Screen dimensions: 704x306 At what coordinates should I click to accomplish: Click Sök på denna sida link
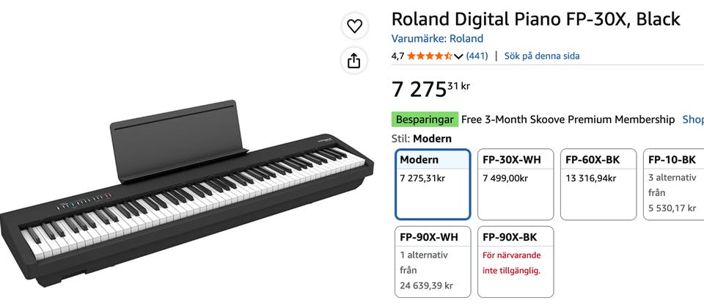tap(542, 57)
